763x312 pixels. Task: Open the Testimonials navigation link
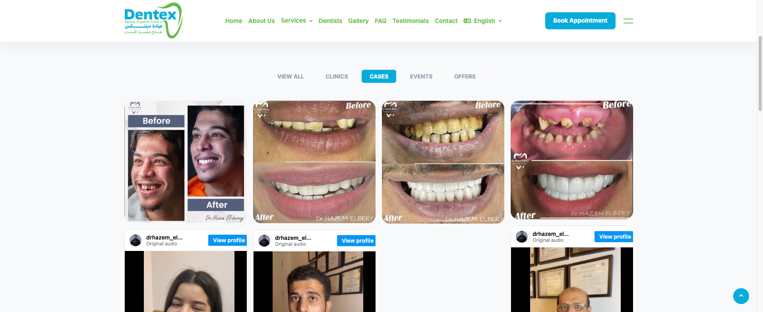click(411, 21)
